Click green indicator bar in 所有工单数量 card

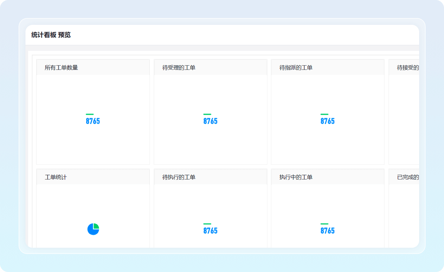click(90, 114)
